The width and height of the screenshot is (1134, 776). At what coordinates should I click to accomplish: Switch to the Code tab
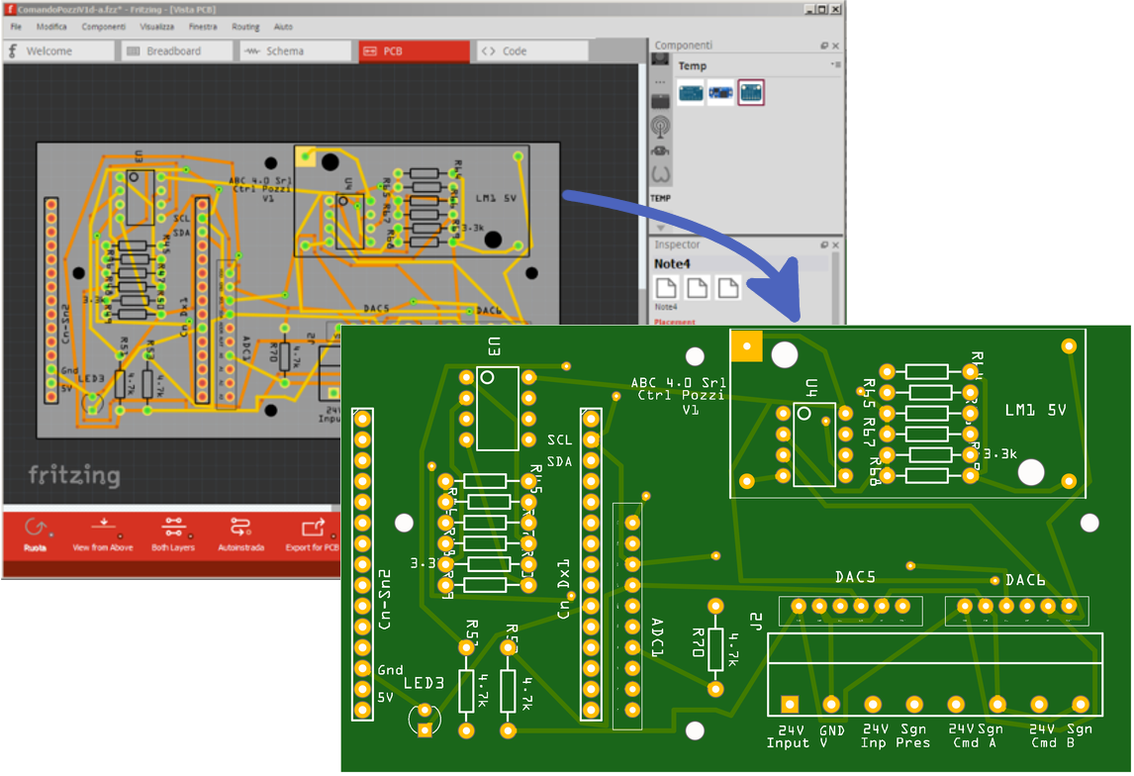[532, 51]
